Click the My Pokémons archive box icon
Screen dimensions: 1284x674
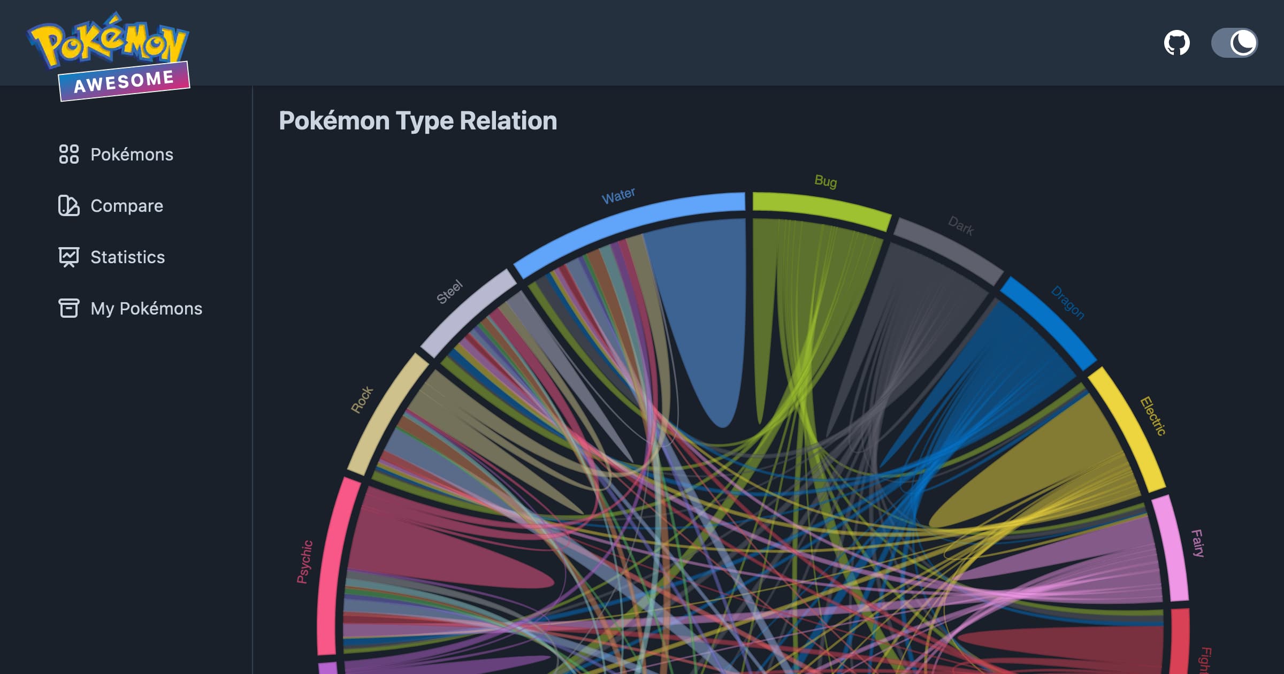tap(68, 309)
